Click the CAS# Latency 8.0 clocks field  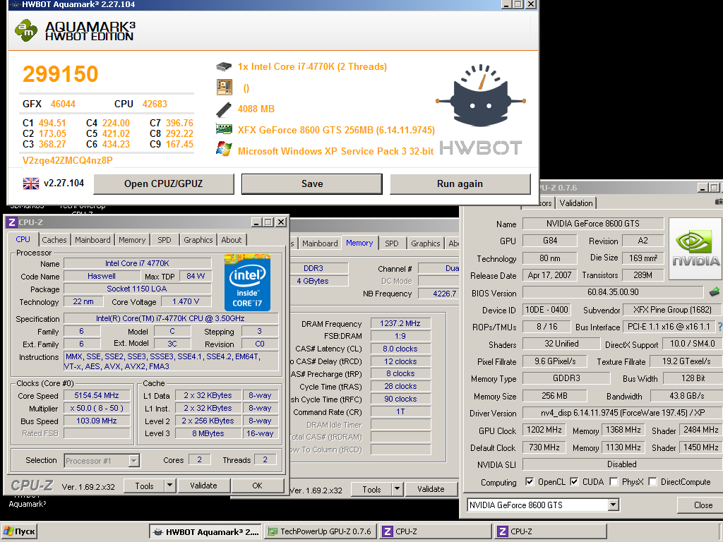click(x=400, y=349)
